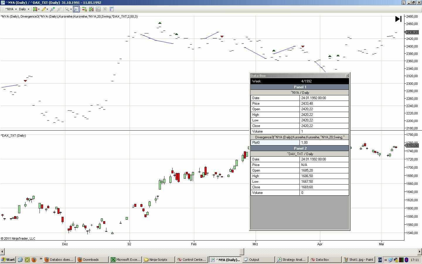Switch to Output window taskbar button
The height and width of the screenshot is (264, 422).
[x=258, y=260]
